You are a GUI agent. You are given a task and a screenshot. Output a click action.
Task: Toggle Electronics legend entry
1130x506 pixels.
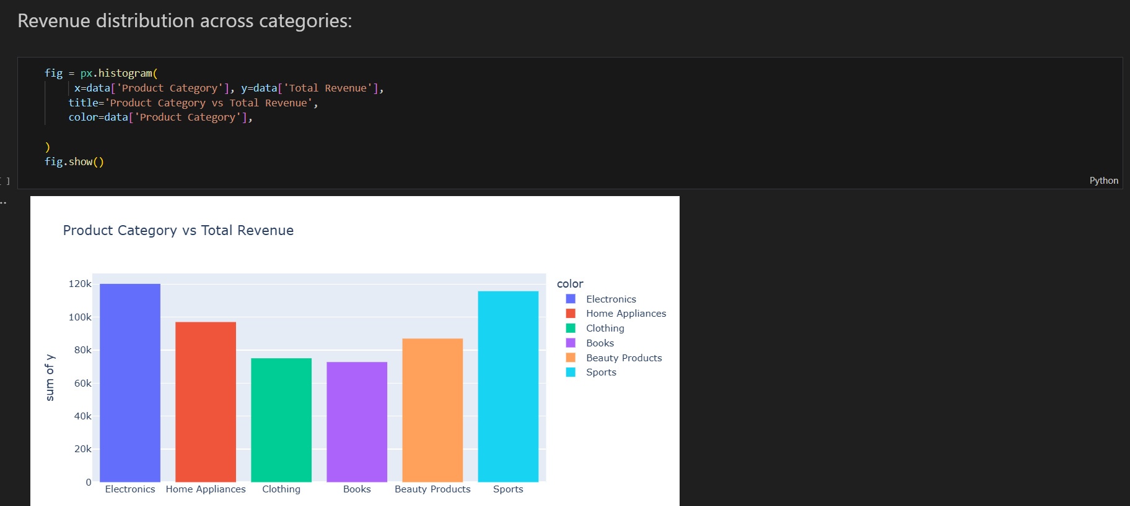(601, 299)
